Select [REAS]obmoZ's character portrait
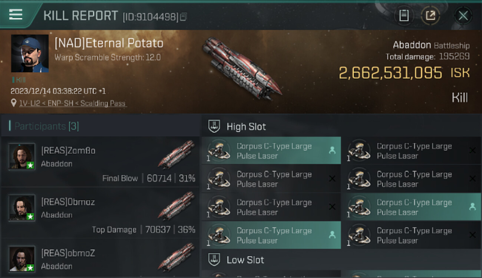482x278 pixels. click(x=22, y=259)
